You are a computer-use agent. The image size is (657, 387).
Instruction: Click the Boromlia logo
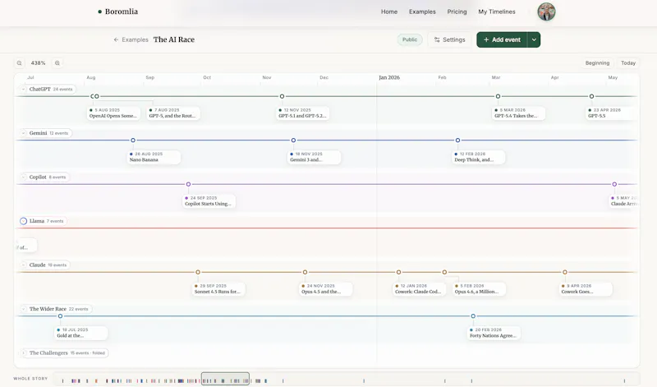(117, 12)
